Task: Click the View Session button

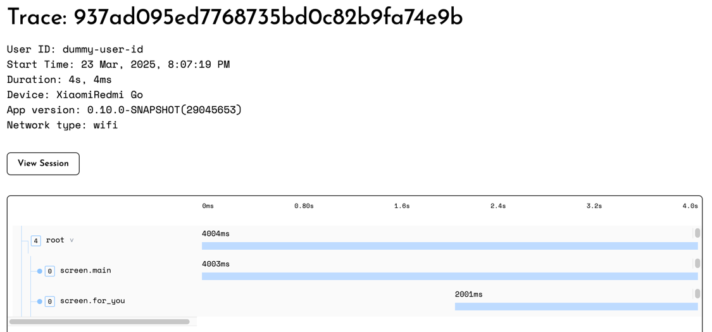Action: coord(43,164)
